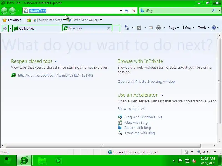
Task: Open the Safety menu
Action: click(188, 28)
